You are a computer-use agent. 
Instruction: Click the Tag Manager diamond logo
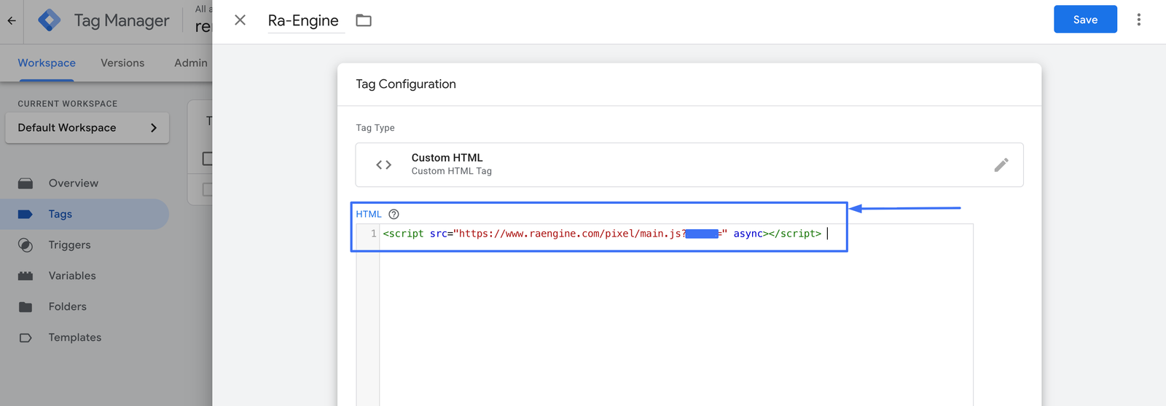[x=49, y=20]
